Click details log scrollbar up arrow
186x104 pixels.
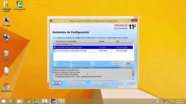click(x=133, y=70)
